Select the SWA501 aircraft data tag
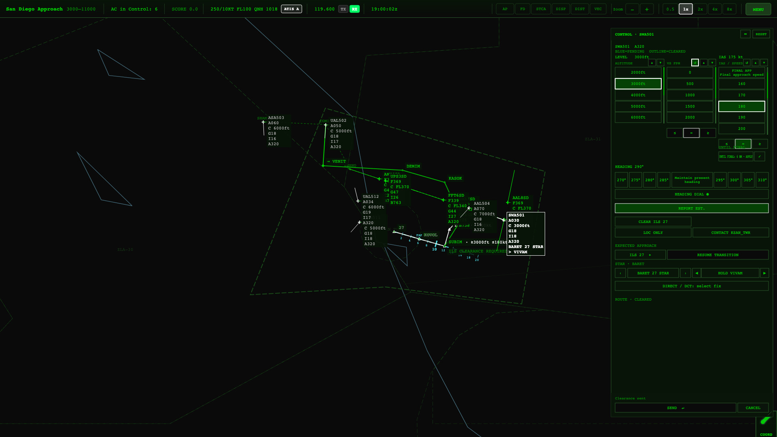 point(526,233)
